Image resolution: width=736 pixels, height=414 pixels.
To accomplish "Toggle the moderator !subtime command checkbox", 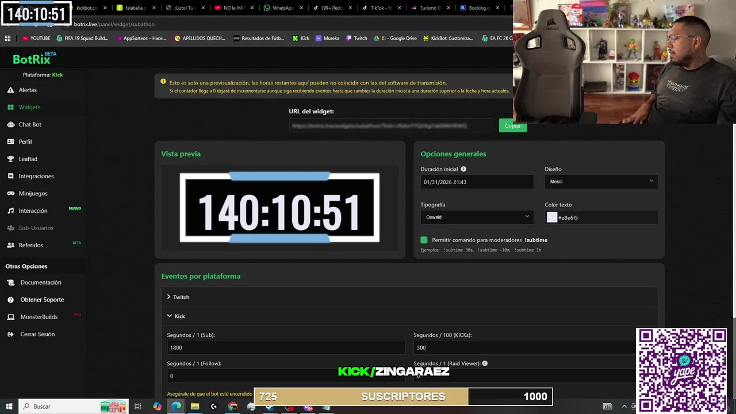I will 424,240.
